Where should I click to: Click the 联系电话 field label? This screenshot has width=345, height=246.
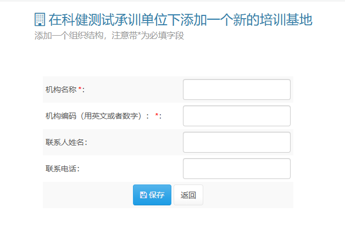tap(63, 169)
